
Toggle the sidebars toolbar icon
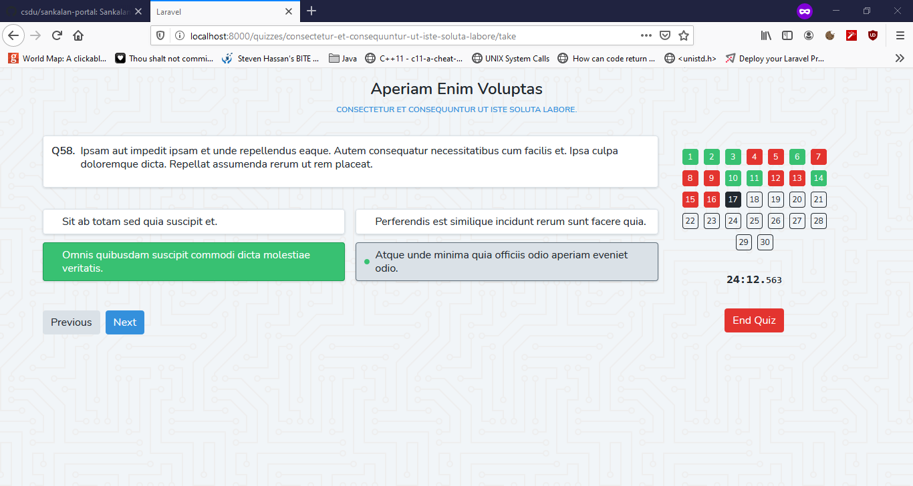787,35
